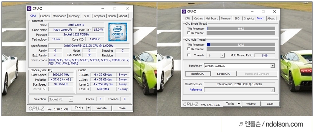
Task: Open the Graphics tab in left CPU-Z window
Action: [99, 16]
